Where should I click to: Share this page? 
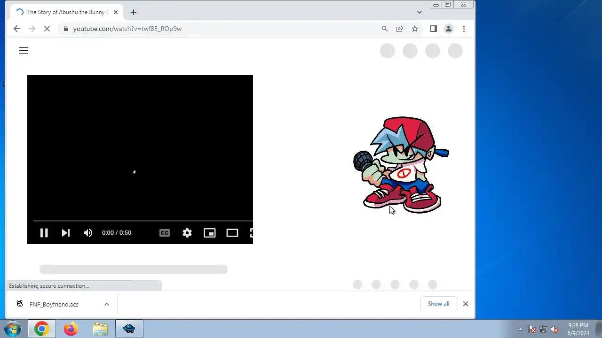point(400,29)
